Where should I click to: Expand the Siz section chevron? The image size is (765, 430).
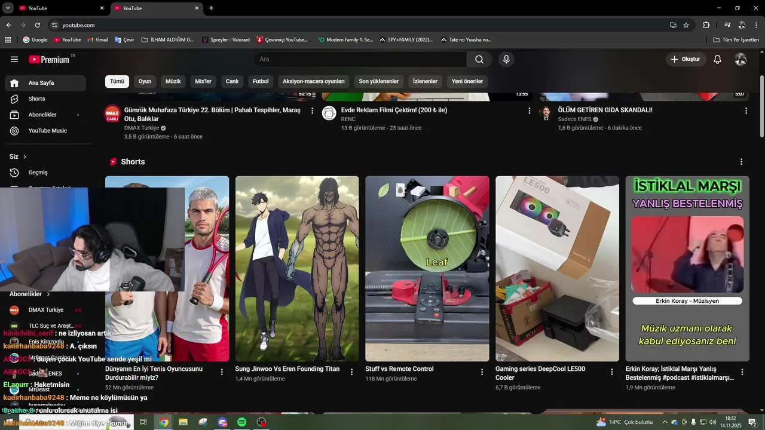pyautogui.click(x=25, y=157)
